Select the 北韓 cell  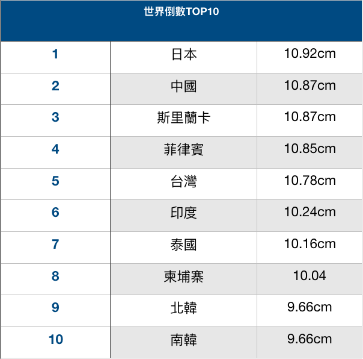(183, 308)
